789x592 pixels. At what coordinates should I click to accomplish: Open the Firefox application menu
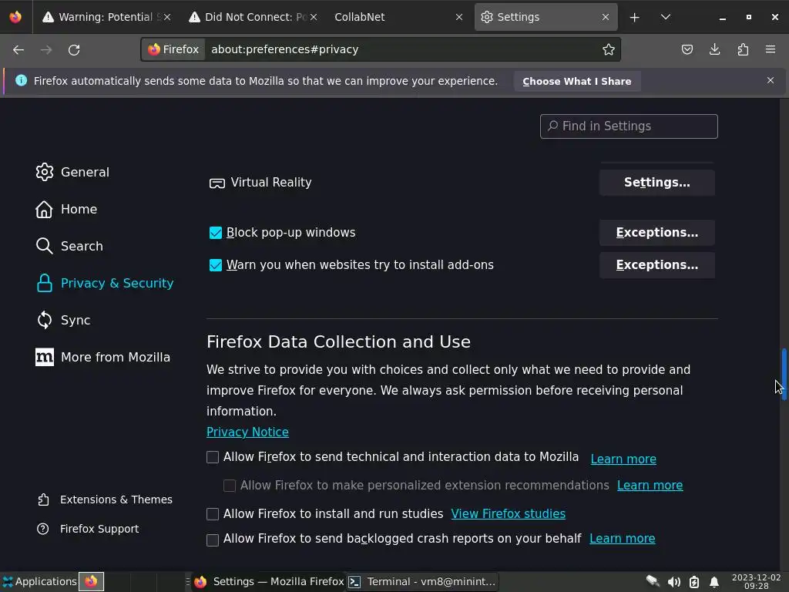(x=771, y=49)
